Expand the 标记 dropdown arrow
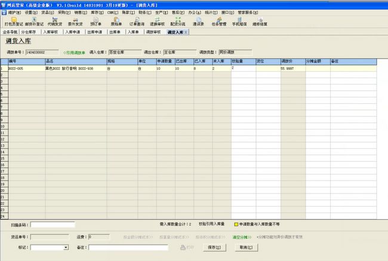The height and width of the screenshot is (261, 388). point(66,247)
